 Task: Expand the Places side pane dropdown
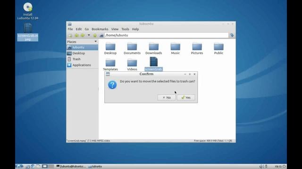tap(95, 42)
